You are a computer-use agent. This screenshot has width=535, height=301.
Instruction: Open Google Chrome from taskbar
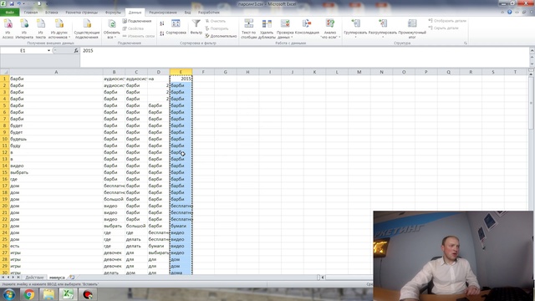pos(28,294)
